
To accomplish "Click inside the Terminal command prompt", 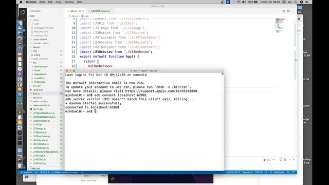I will point(95,112).
